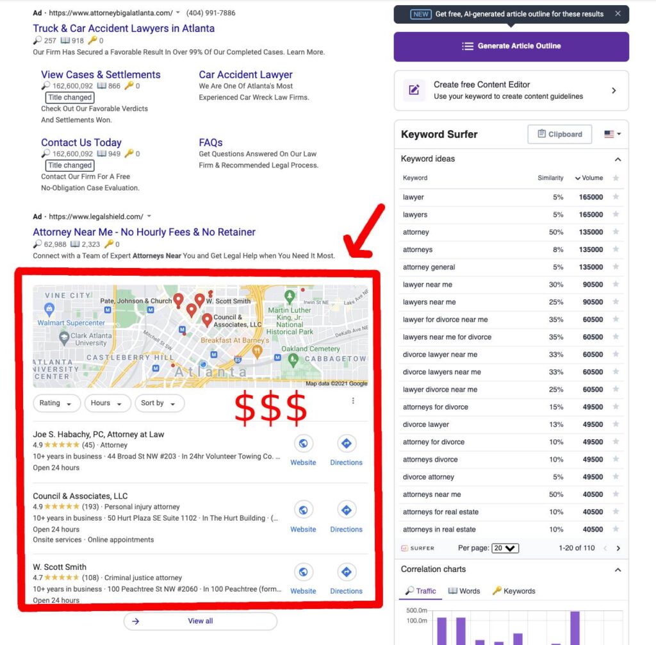Image resolution: width=656 pixels, height=645 pixels.
Task: Open the 'Per page' results selector
Action: pyautogui.click(x=505, y=548)
